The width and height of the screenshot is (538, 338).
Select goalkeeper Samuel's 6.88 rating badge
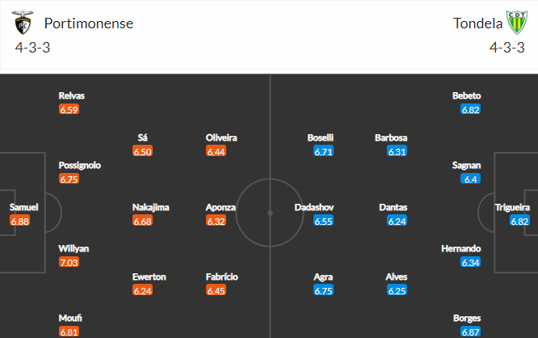[20, 221]
